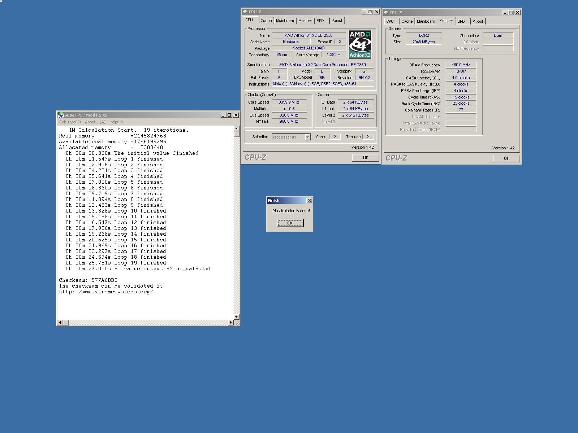This screenshot has height=433, width=578.
Task: Click the DRAM Frequency 480.0 MHz field
Action: coord(461,65)
